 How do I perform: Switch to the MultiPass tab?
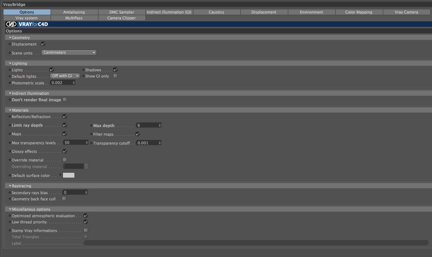point(74,18)
